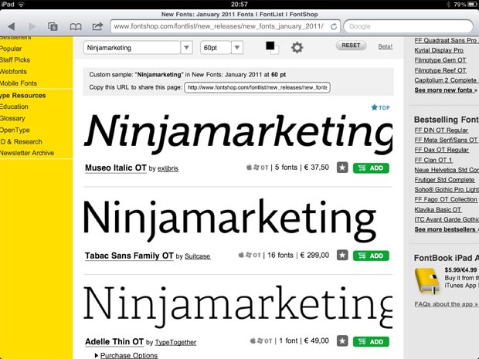Open Mobile Fonts in the sidebar
This screenshot has height=359, width=479.
pos(19,83)
